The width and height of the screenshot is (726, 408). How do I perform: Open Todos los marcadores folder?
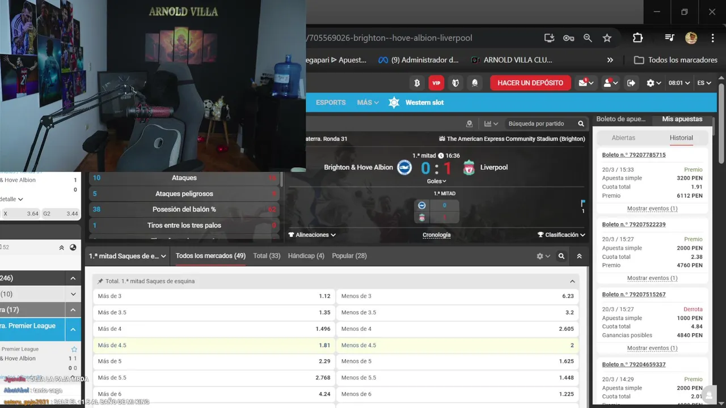[x=676, y=60]
